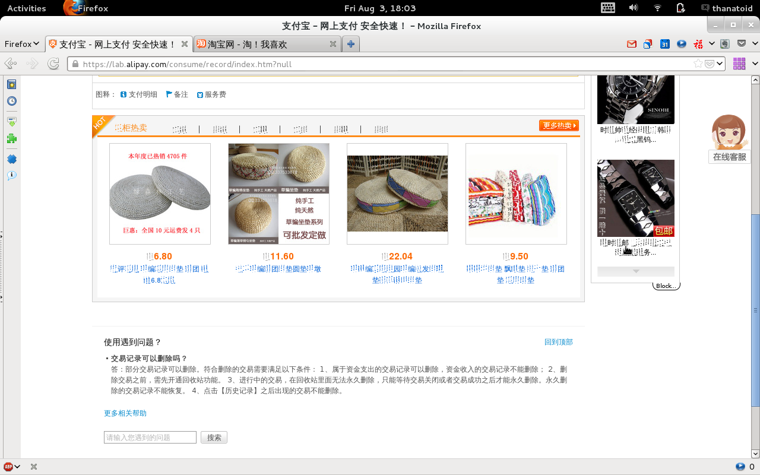This screenshot has height=475, width=760.
Task: Open colorful-edged cushion thumbnail 22.04
Action: [x=397, y=194]
